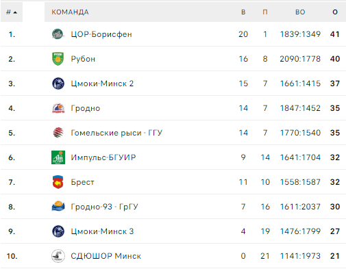This screenshot has height=269, width=346.
Task: Open the Импульс-БГУИР team name link
Action: [x=103, y=157]
